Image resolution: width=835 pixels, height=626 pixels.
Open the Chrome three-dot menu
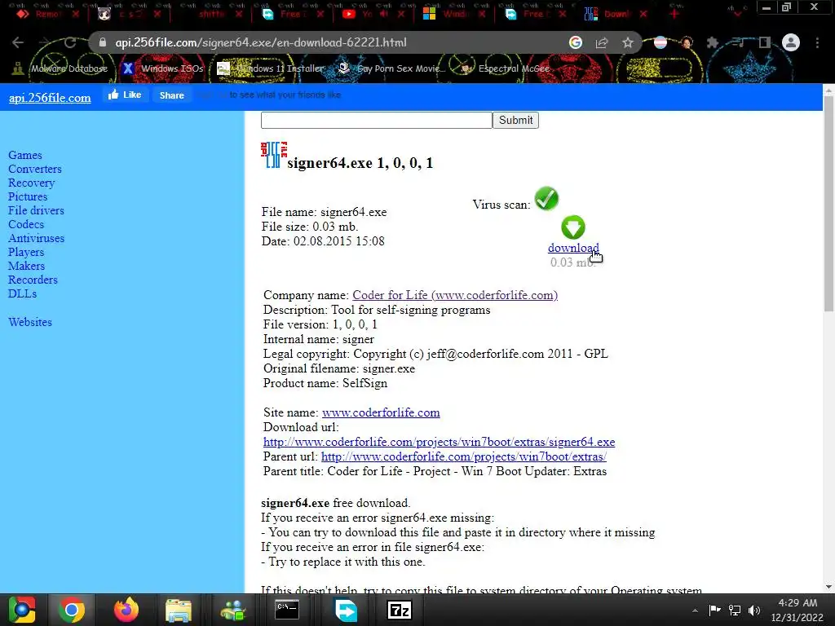[817, 42]
